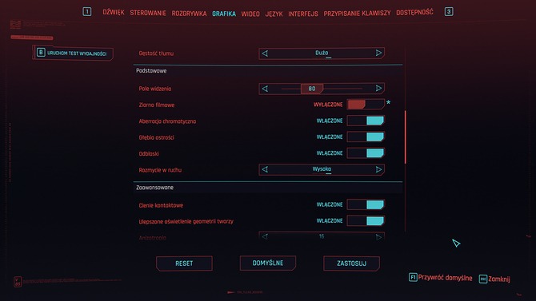
Task: Apply settings with Zastosuj button
Action: click(x=351, y=263)
